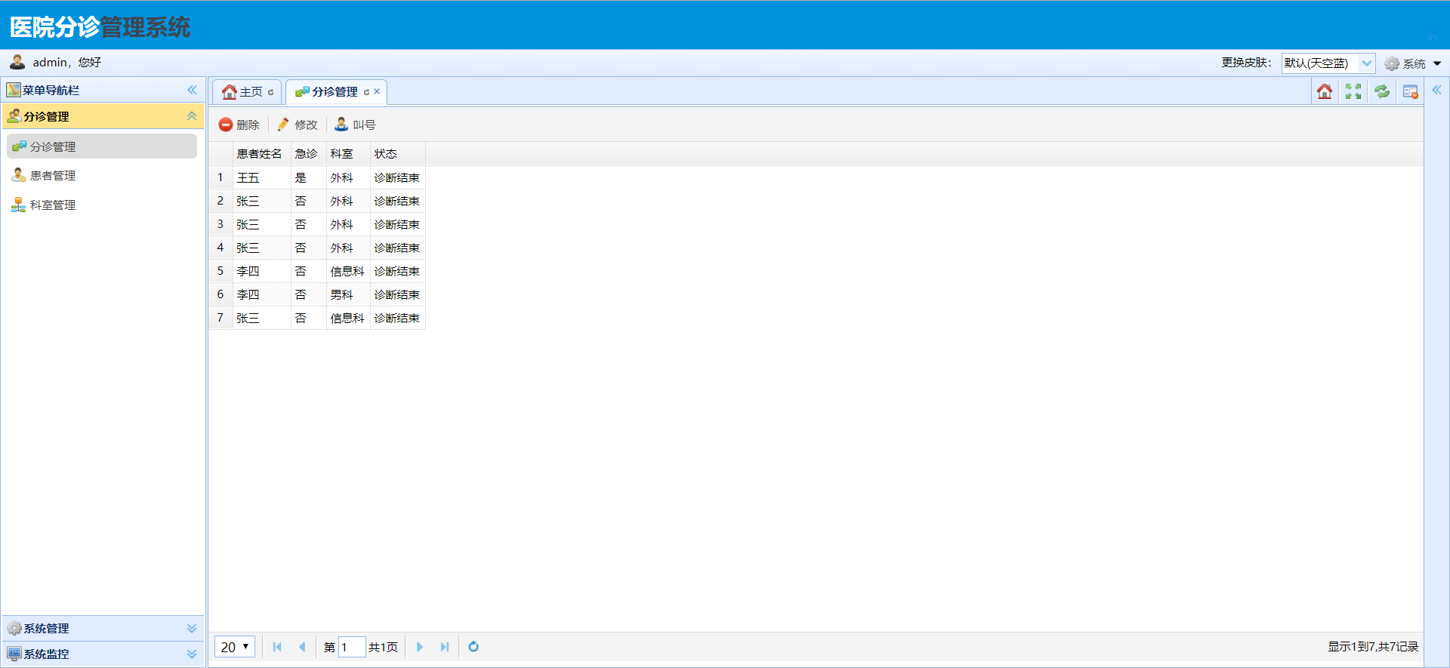Close the 分诊管理 tab with its X
1450x668 pixels.
[x=377, y=92]
